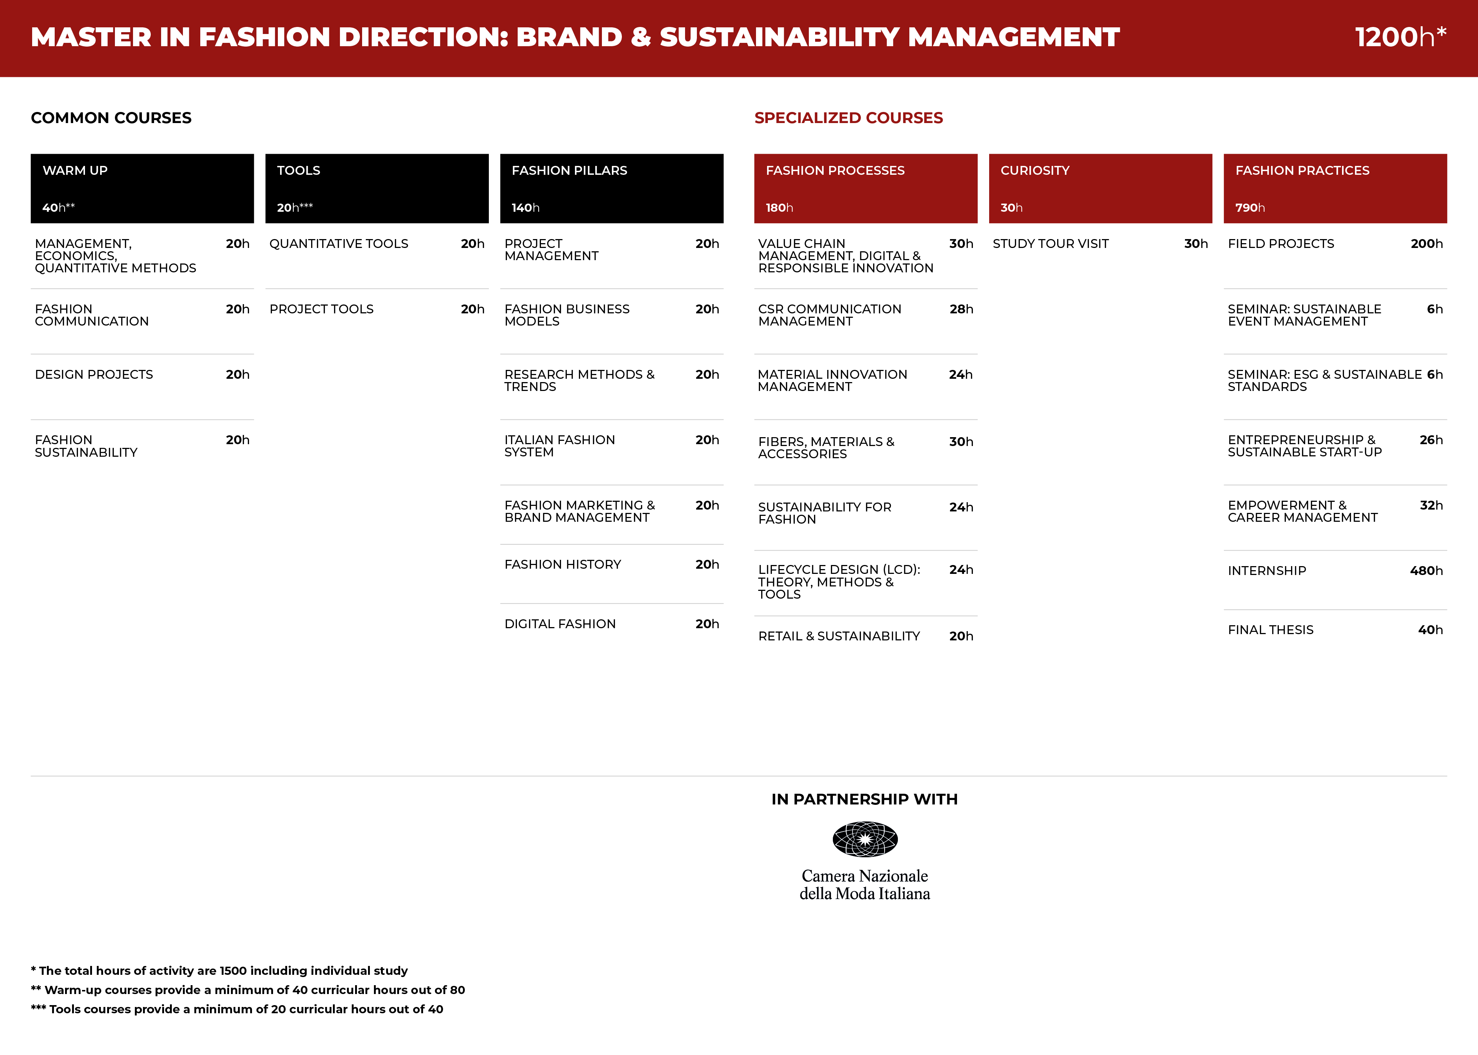Select the Final Thesis entry
The image size is (1478, 1055).
(1335, 630)
